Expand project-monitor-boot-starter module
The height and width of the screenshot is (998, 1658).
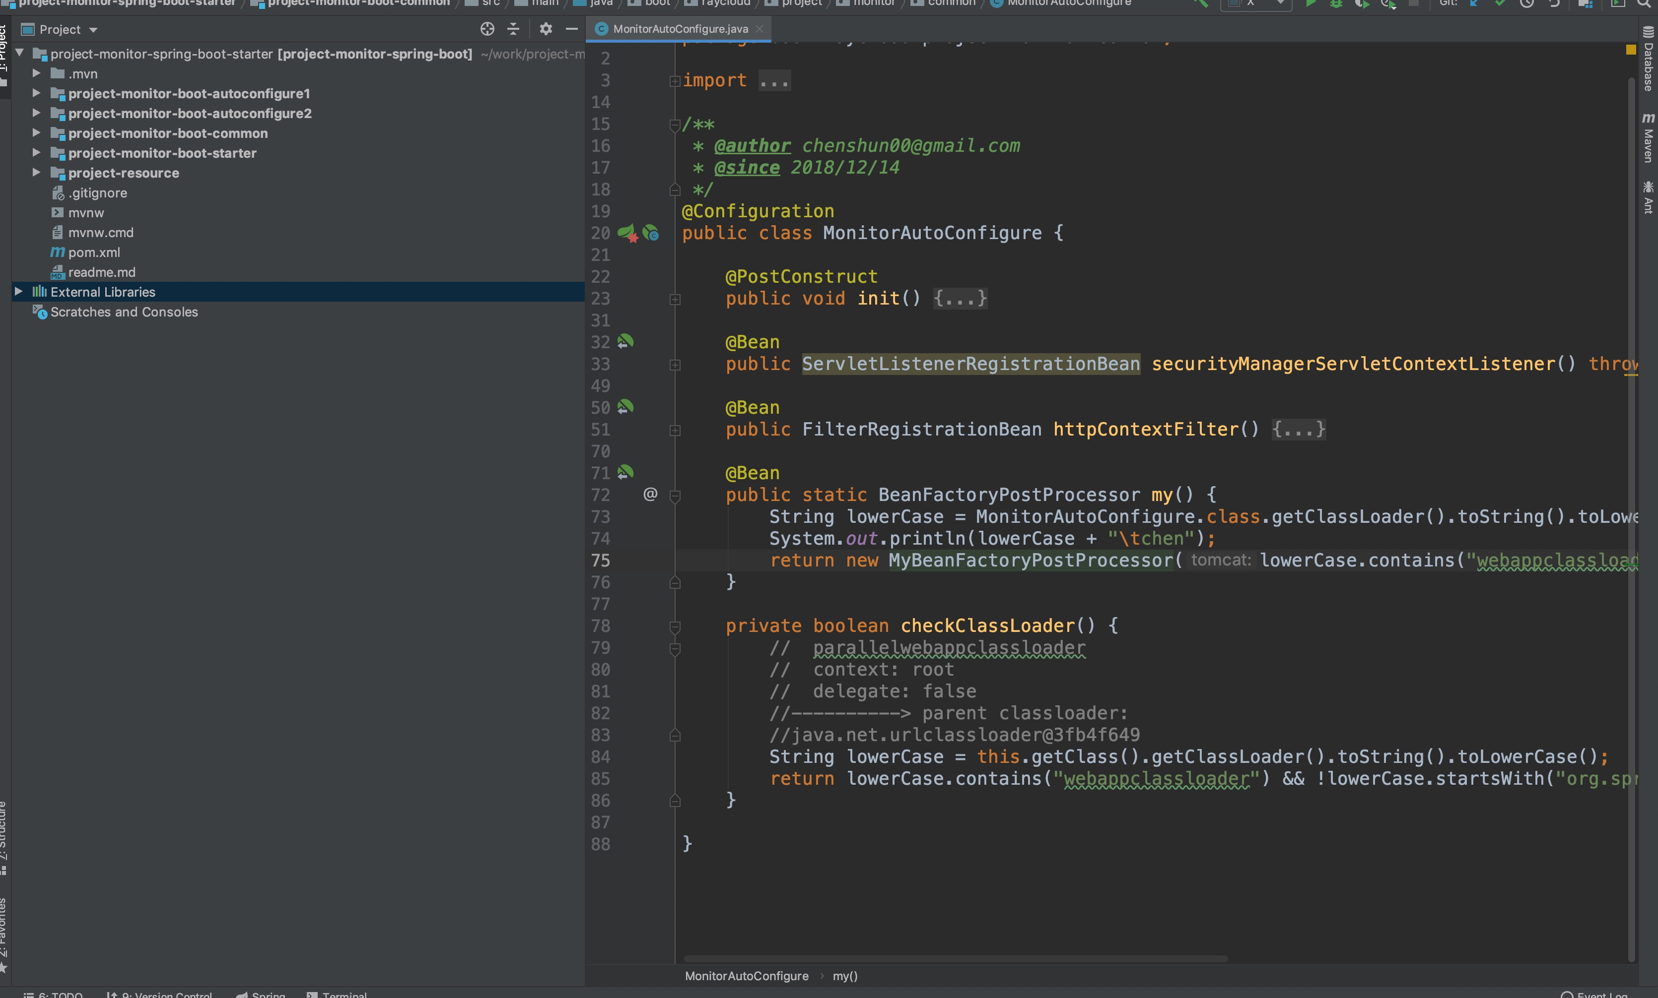pos(36,153)
